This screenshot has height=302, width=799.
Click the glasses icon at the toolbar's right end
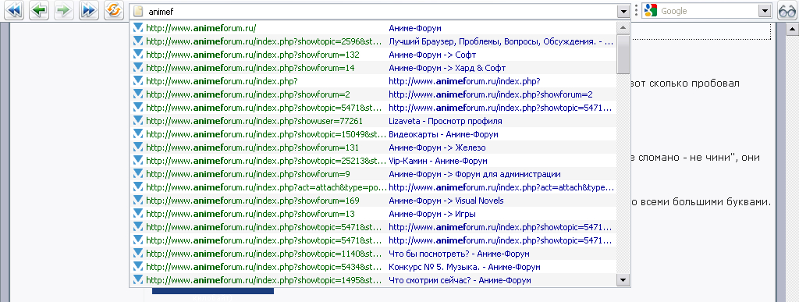click(x=787, y=11)
